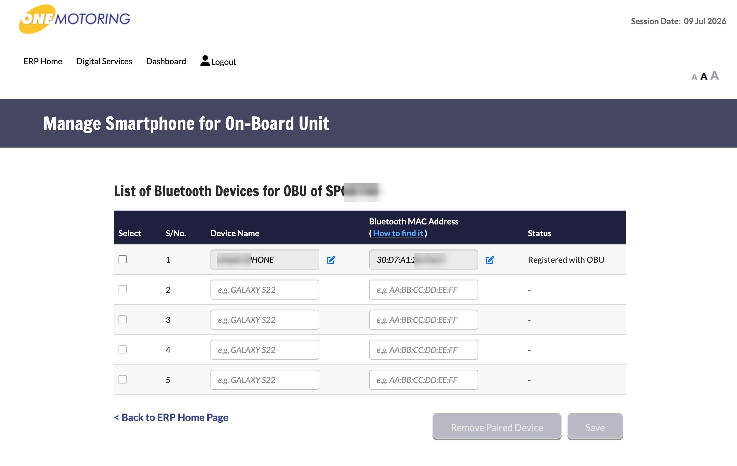Click the Status column header
Screen dimensions: 737x466
tap(539, 233)
